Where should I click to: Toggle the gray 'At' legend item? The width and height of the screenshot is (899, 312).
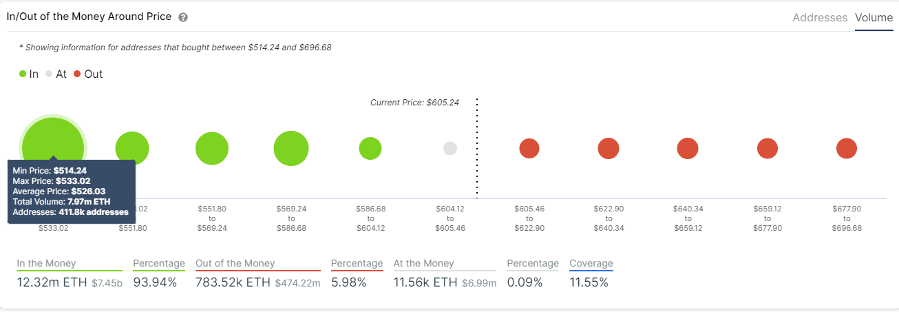tap(56, 74)
